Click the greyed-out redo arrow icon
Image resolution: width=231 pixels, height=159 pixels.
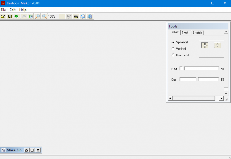(24, 17)
